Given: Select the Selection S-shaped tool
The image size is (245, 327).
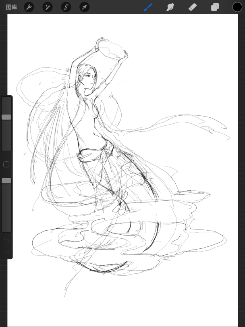Looking at the screenshot, I should 66,7.
